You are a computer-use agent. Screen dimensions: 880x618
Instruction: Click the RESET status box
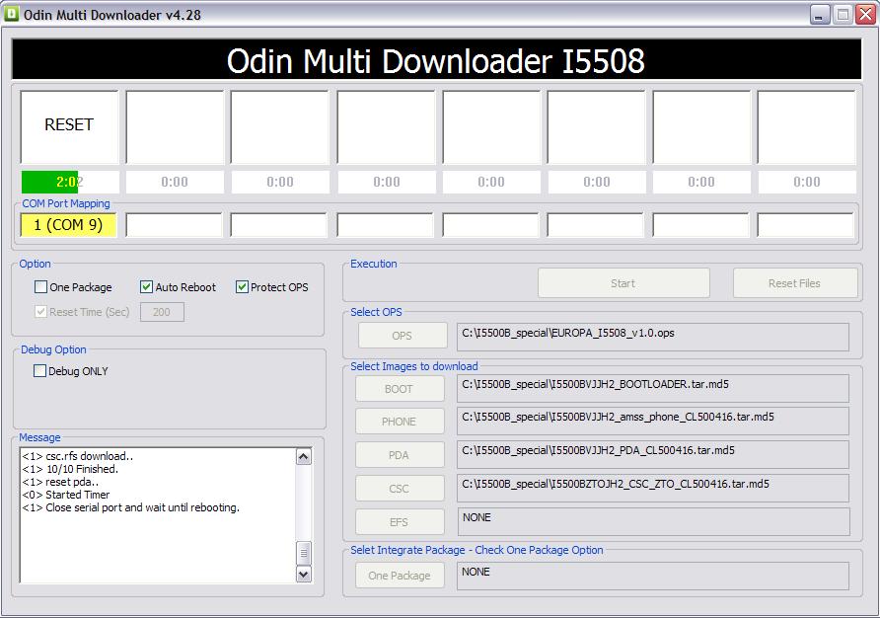(69, 126)
